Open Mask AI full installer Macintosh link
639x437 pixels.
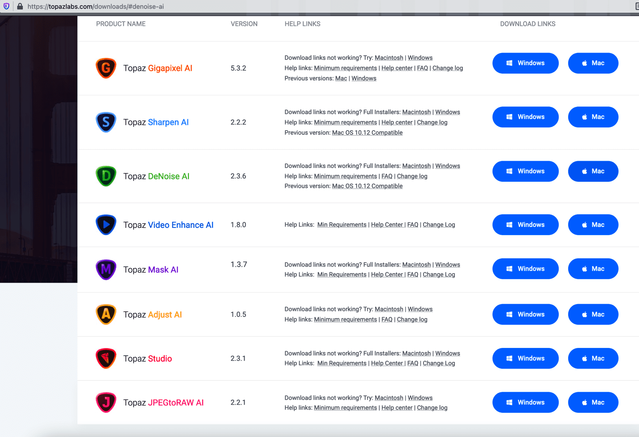(416, 265)
